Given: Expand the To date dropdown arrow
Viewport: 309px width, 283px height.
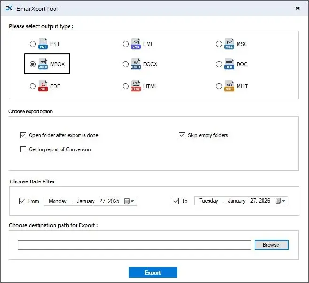Looking at the screenshot, I should click(283, 201).
